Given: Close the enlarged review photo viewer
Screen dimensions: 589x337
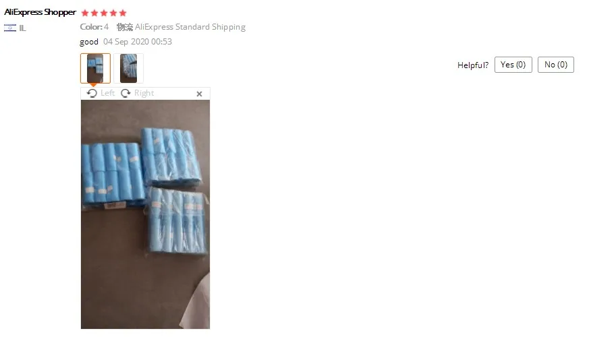Looking at the screenshot, I should (x=200, y=94).
